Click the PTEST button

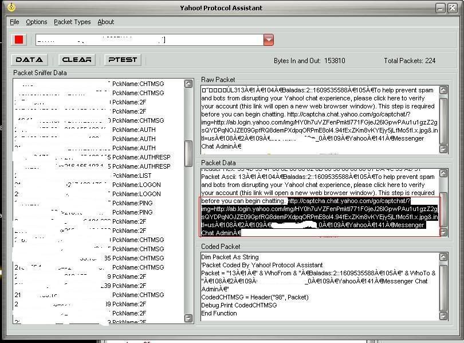pos(123,60)
